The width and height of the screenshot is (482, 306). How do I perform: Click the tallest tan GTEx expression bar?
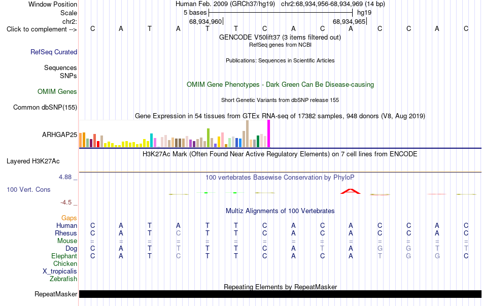(247, 134)
